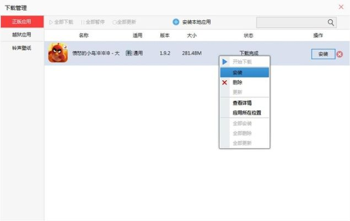Choose 更新 in the context menu

click(x=245, y=92)
